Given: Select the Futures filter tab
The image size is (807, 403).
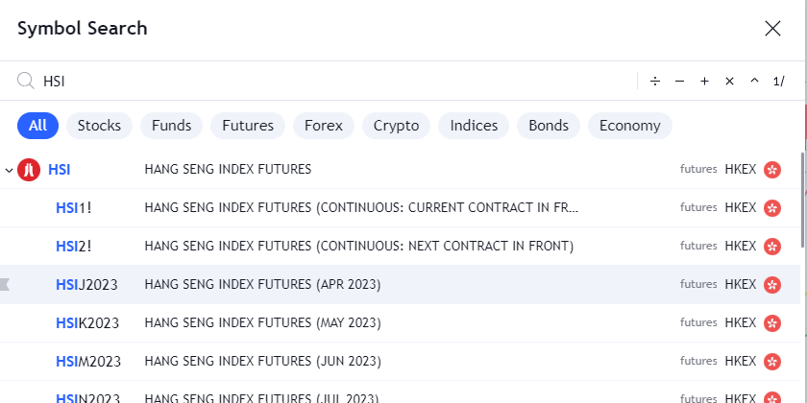Looking at the screenshot, I should [248, 126].
